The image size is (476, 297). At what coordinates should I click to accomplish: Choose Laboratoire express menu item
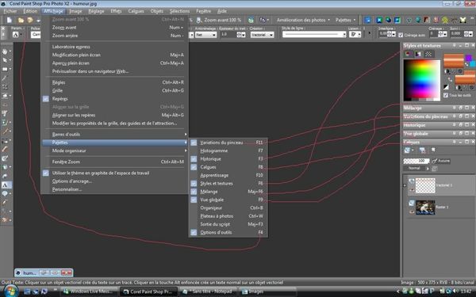[115, 47]
